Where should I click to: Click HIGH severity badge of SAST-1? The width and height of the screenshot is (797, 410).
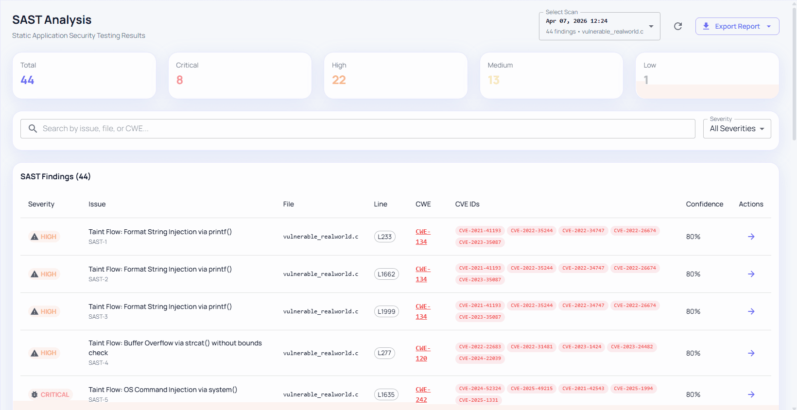coord(44,237)
